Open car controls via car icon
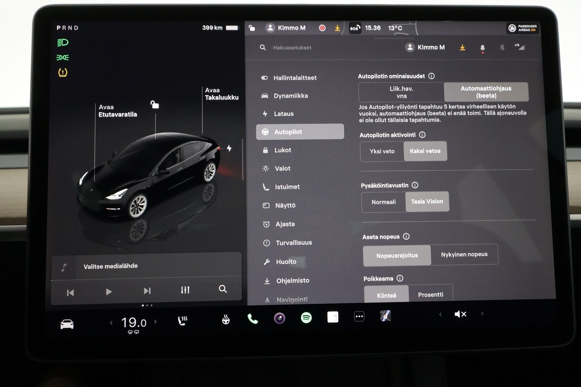 [67, 324]
